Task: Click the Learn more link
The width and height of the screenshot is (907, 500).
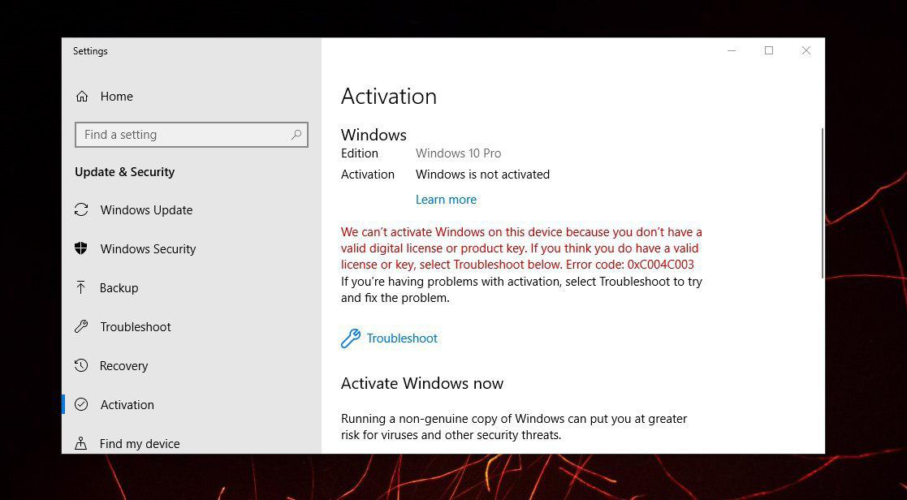Action: (x=446, y=200)
